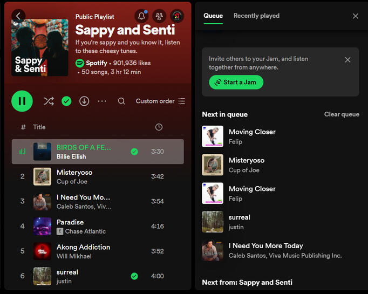Click the Start a Jam button

click(x=236, y=82)
